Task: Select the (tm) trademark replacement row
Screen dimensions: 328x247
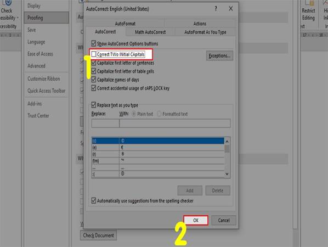Action: coord(158,161)
